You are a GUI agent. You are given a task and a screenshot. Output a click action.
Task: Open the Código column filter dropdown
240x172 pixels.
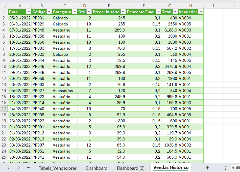point(49,12)
